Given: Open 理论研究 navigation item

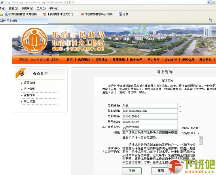Looking at the screenshot, I should (206, 60).
